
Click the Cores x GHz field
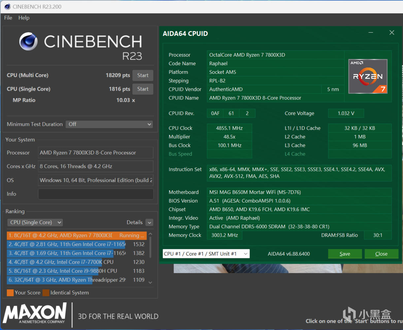click(x=96, y=166)
